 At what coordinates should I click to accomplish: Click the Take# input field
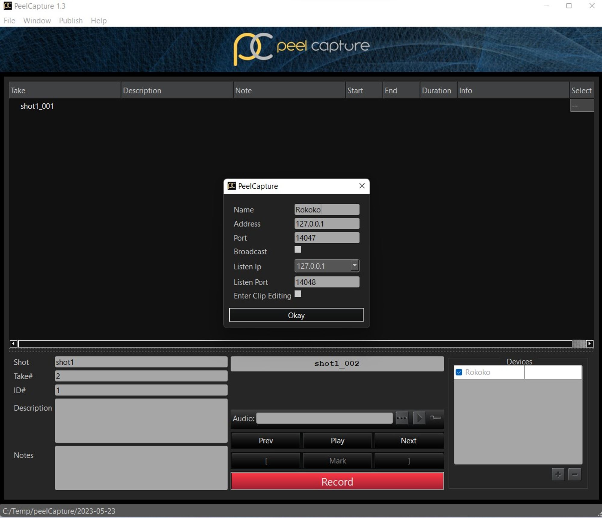click(x=141, y=376)
